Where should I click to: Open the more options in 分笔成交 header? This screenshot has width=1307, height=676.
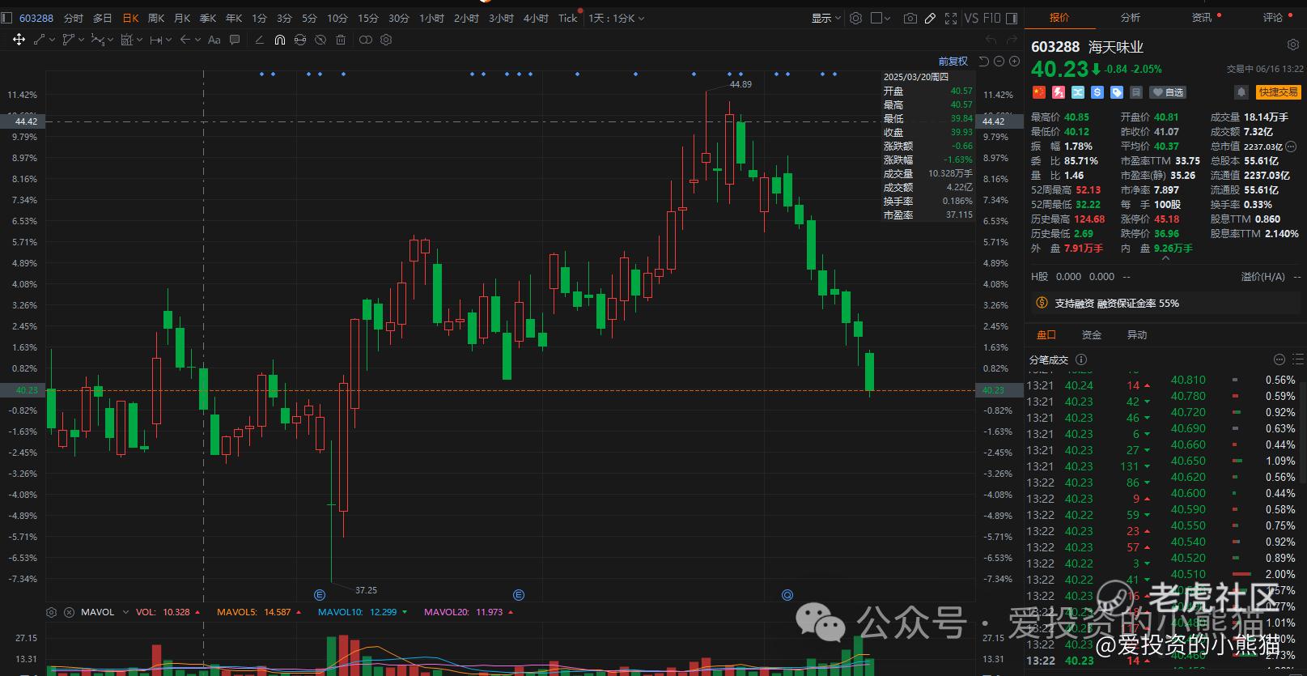point(1279,359)
